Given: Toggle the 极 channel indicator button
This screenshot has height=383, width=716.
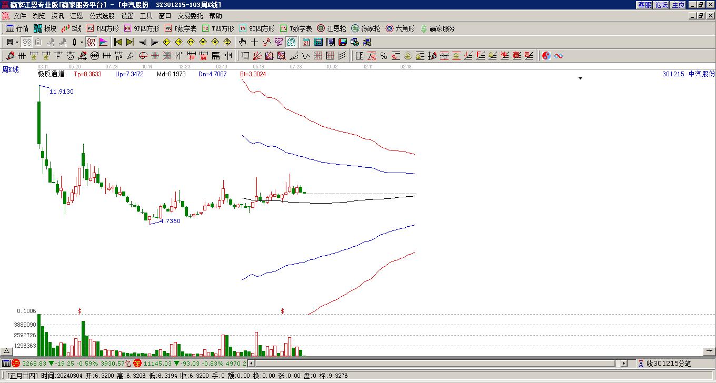Looking at the screenshot, I should (91, 42).
